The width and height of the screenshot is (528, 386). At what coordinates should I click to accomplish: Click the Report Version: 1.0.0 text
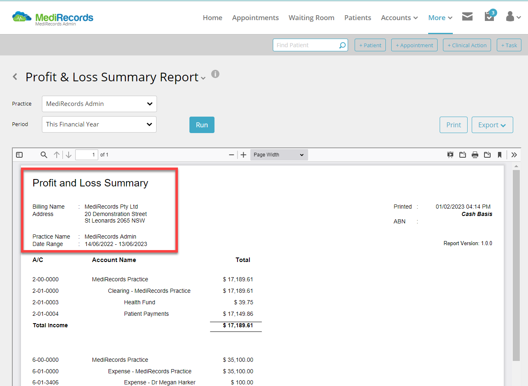point(468,244)
